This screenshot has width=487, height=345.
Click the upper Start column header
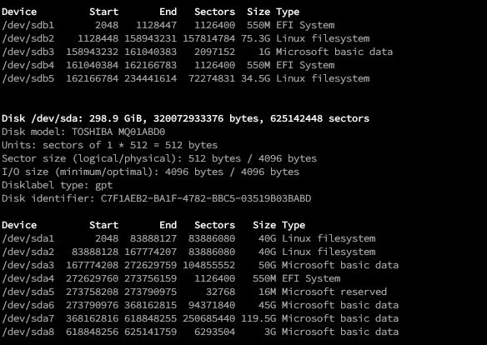coord(103,12)
